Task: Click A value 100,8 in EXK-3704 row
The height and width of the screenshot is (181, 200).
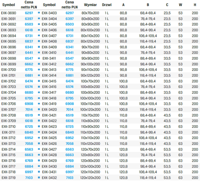Action: point(123,92)
